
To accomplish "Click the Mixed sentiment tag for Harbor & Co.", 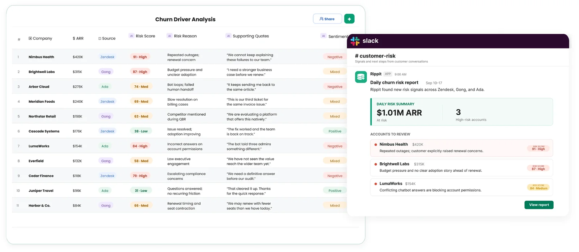I will click(335, 205).
